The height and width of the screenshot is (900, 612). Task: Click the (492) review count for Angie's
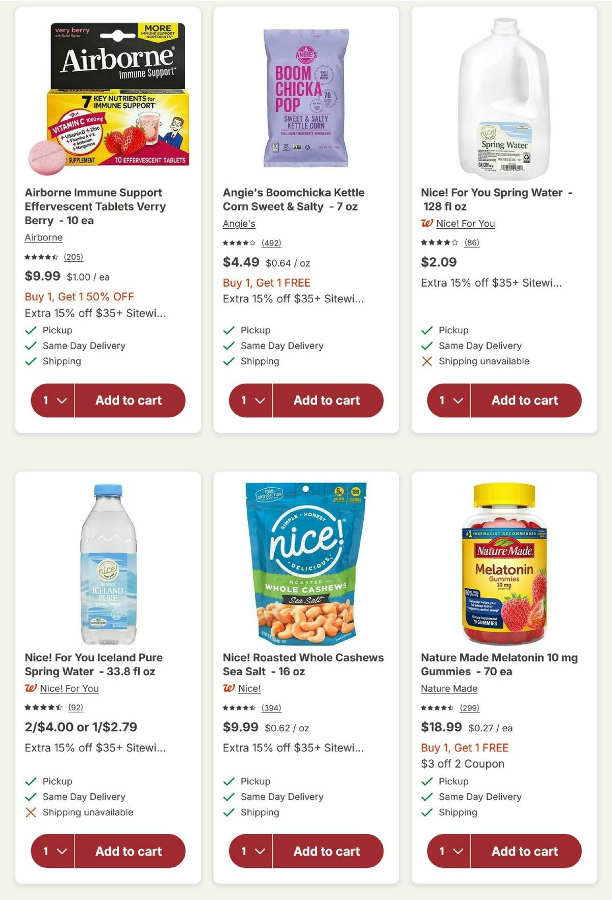(x=272, y=243)
